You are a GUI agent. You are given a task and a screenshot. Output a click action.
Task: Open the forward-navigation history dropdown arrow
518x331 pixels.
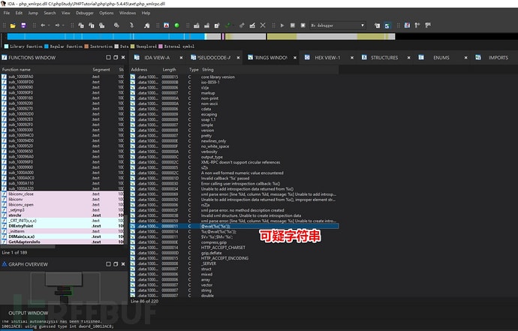pos(63,26)
